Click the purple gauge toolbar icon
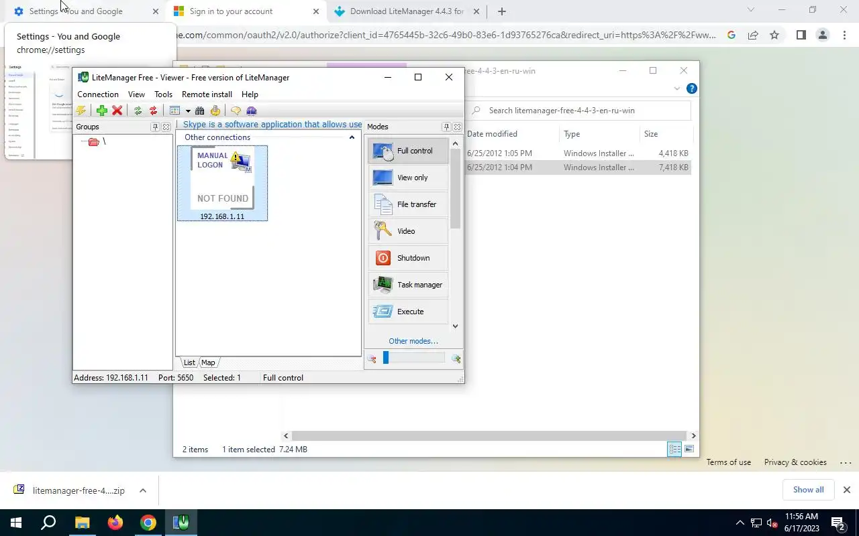This screenshot has height=536, width=859. point(252,111)
